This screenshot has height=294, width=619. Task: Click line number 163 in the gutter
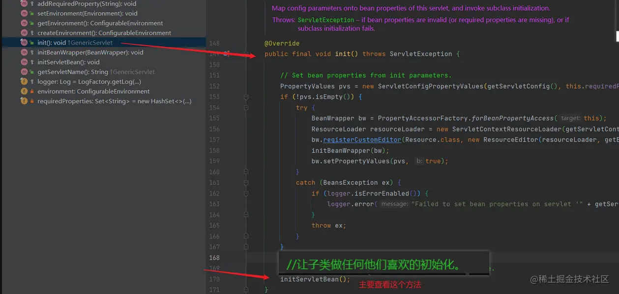coord(214,204)
